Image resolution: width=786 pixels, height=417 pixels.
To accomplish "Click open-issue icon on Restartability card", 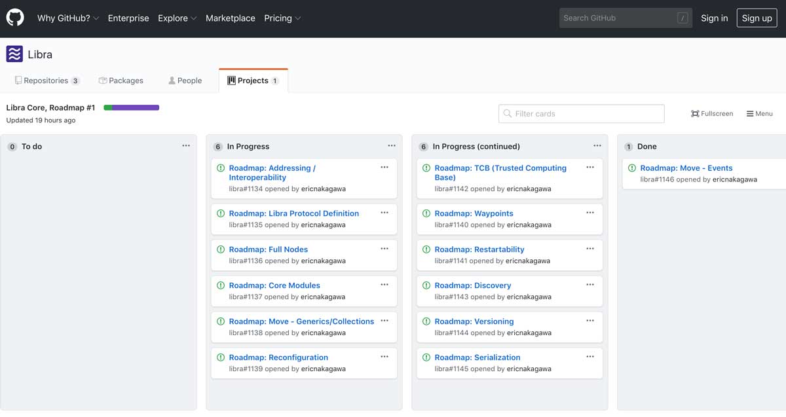I will coord(426,249).
